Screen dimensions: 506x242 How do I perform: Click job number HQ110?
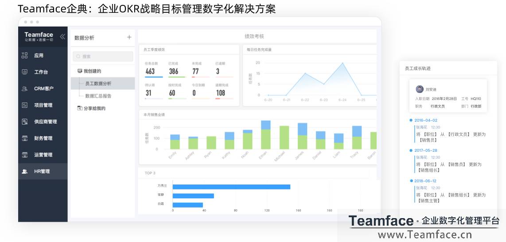click(x=476, y=99)
